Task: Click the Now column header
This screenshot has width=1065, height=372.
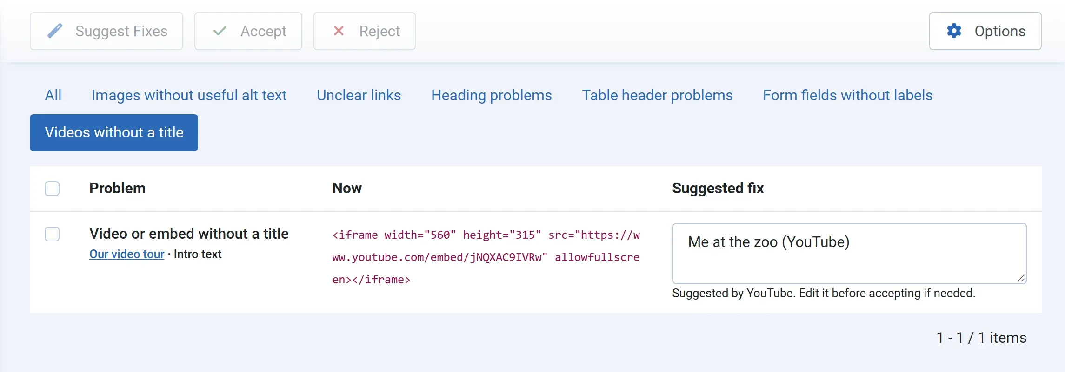Action: (x=347, y=188)
